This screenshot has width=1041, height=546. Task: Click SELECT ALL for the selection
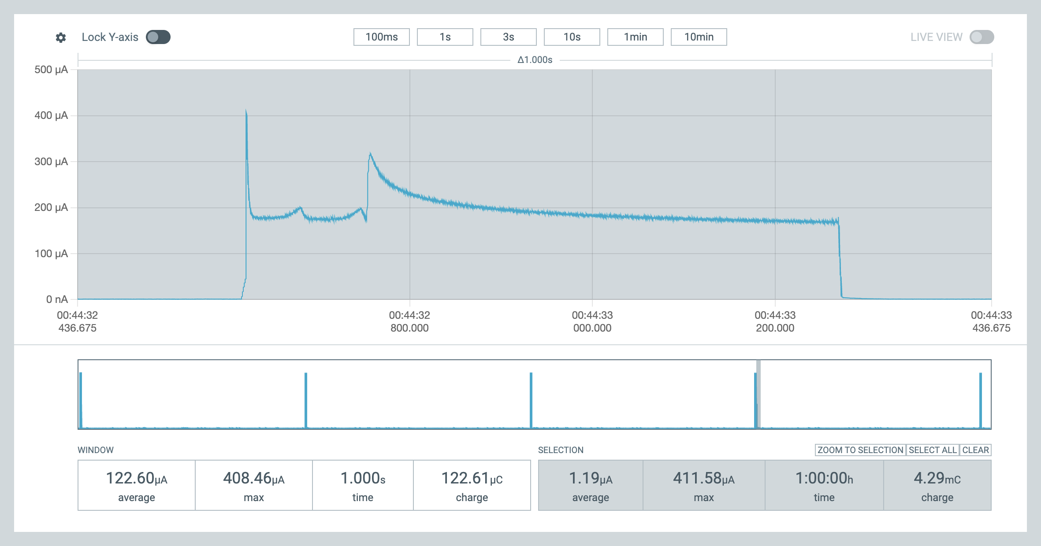coord(932,450)
